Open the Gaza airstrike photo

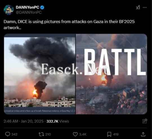[x=40, y=74]
